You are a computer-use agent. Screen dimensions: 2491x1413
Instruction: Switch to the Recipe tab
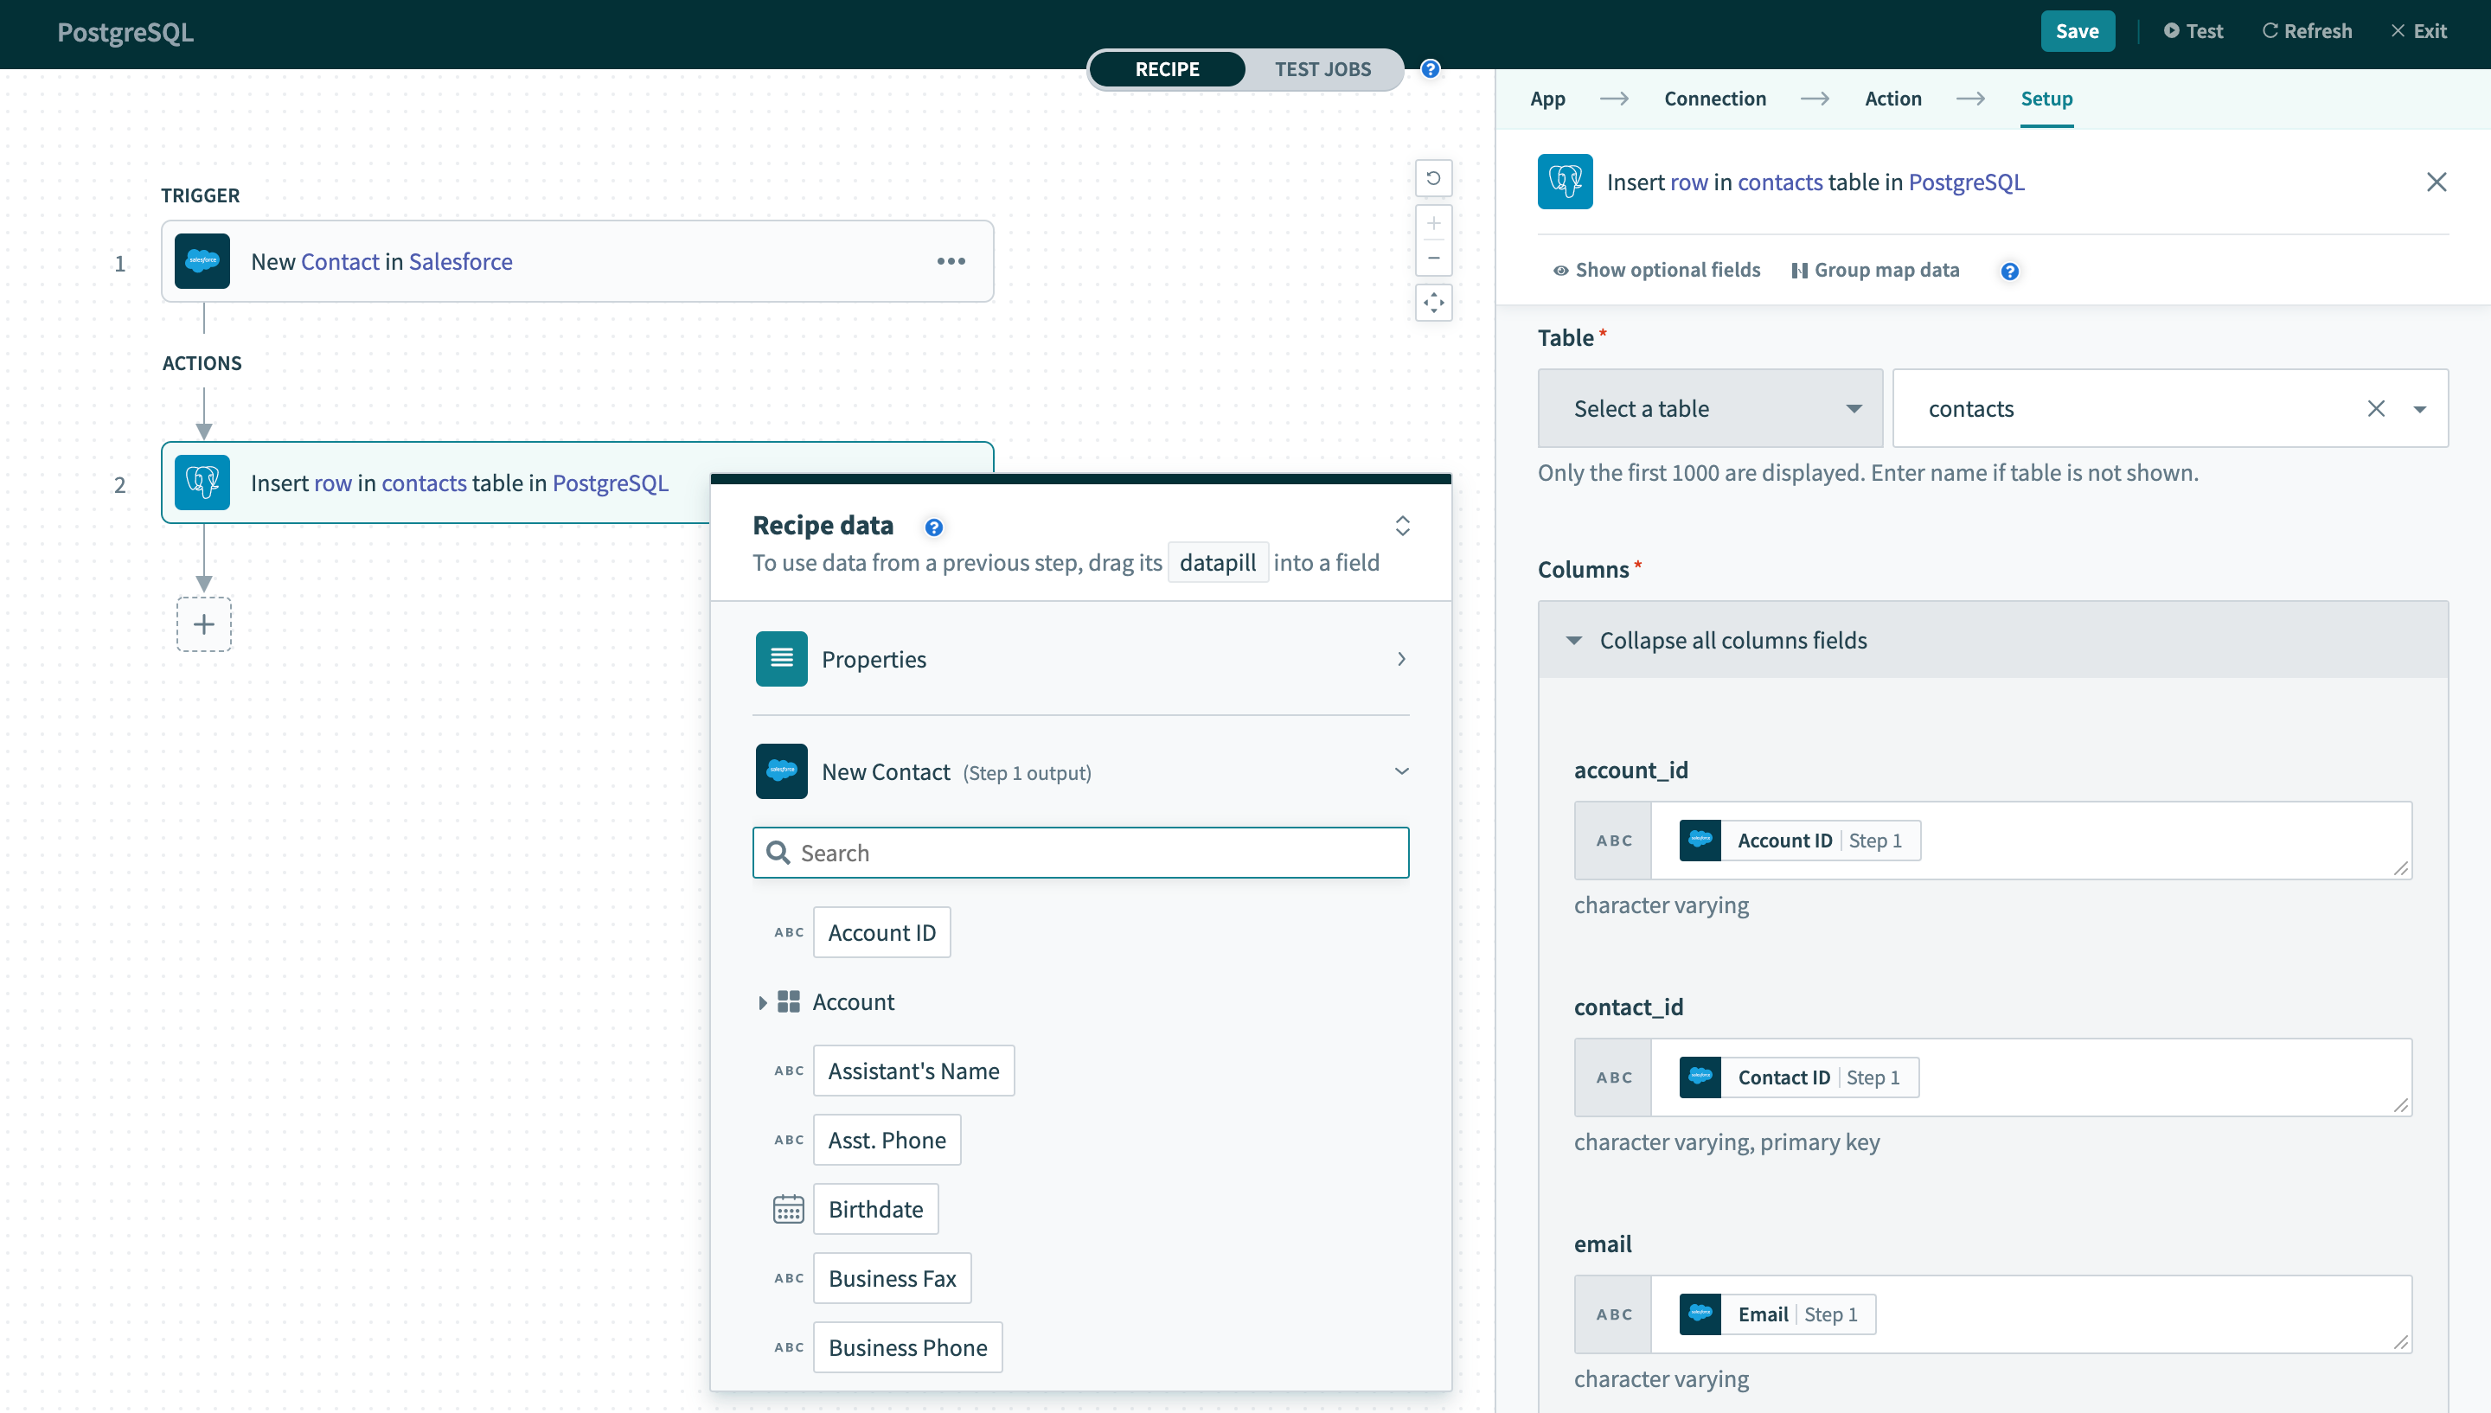(x=1167, y=68)
